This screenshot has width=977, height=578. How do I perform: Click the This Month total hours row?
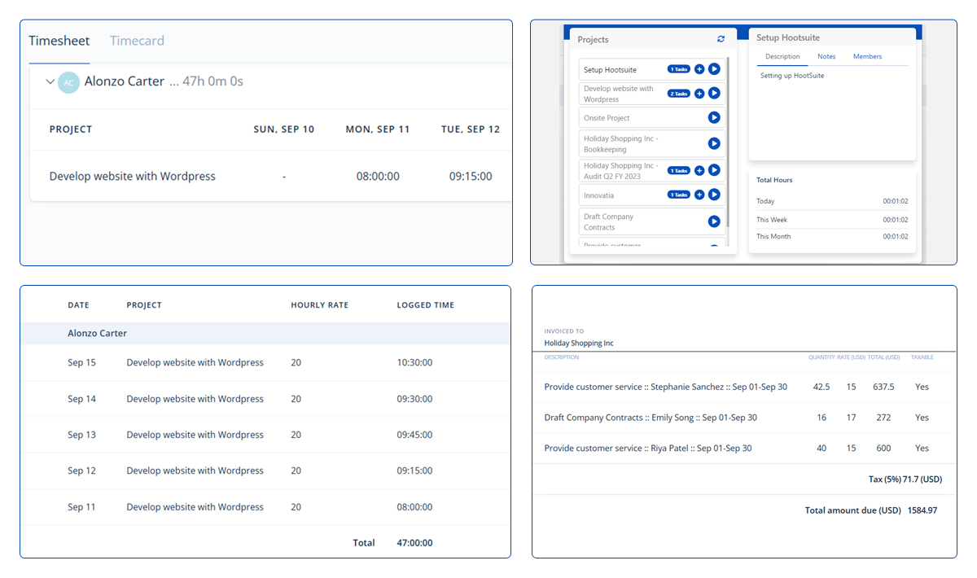(832, 237)
